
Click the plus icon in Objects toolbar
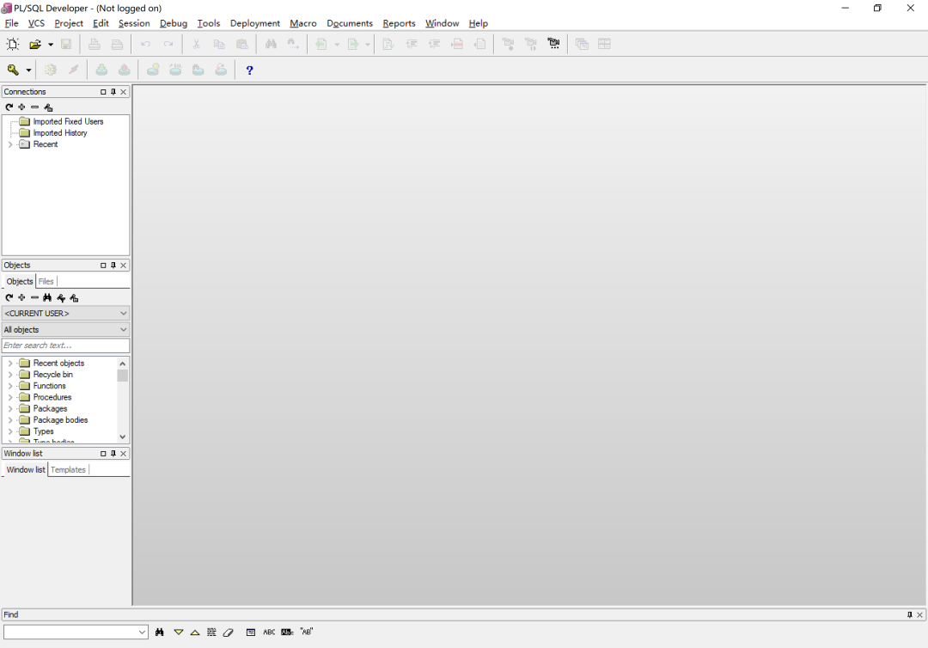coord(21,297)
